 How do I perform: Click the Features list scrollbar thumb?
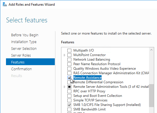[x=151, y=95]
